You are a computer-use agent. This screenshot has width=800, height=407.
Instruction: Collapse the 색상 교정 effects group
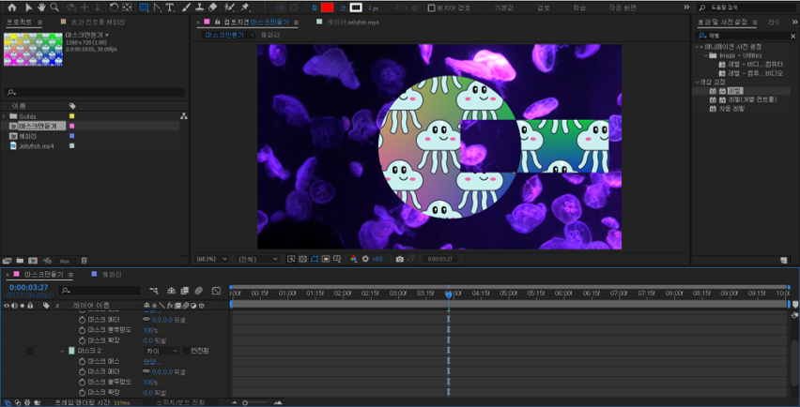click(x=698, y=82)
